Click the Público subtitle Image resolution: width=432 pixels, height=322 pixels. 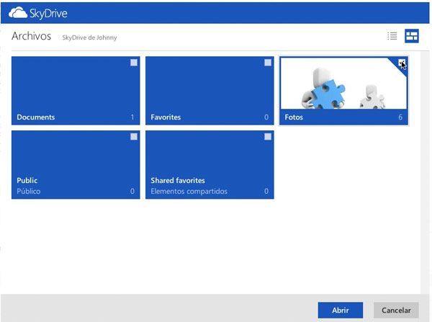point(28,191)
